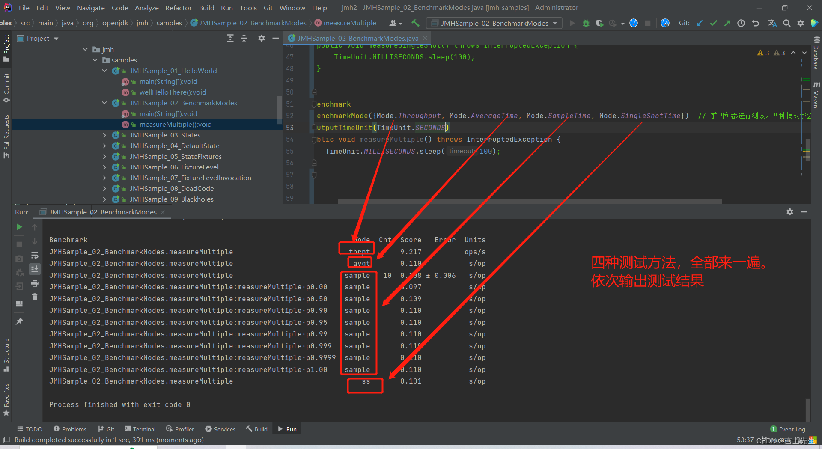Start a Debug session from the toolbar
Image resolution: width=822 pixels, height=449 pixels.
(x=586, y=23)
